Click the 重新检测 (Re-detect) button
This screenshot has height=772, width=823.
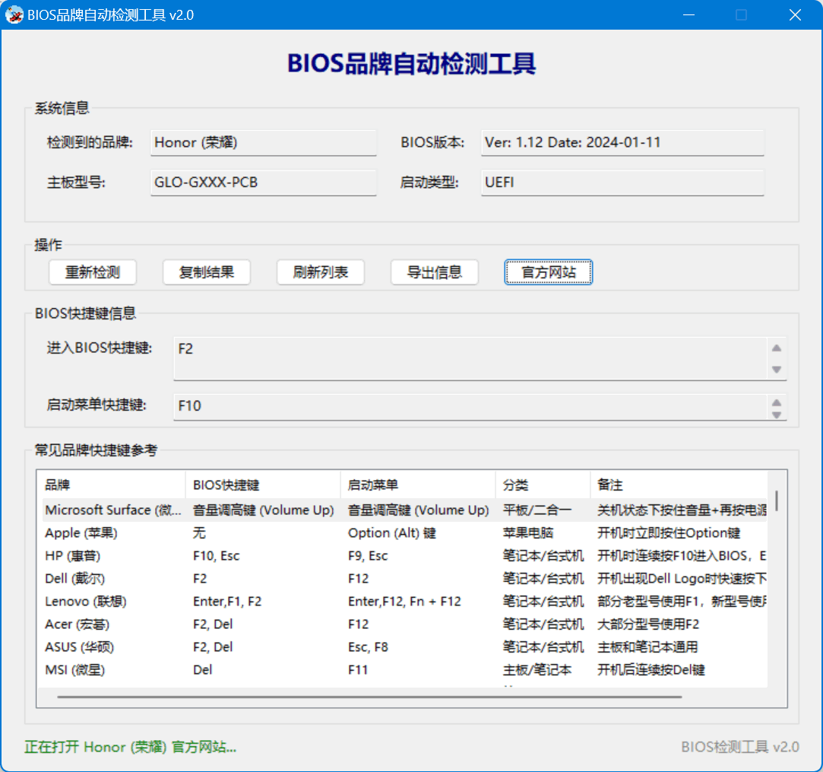coord(92,272)
